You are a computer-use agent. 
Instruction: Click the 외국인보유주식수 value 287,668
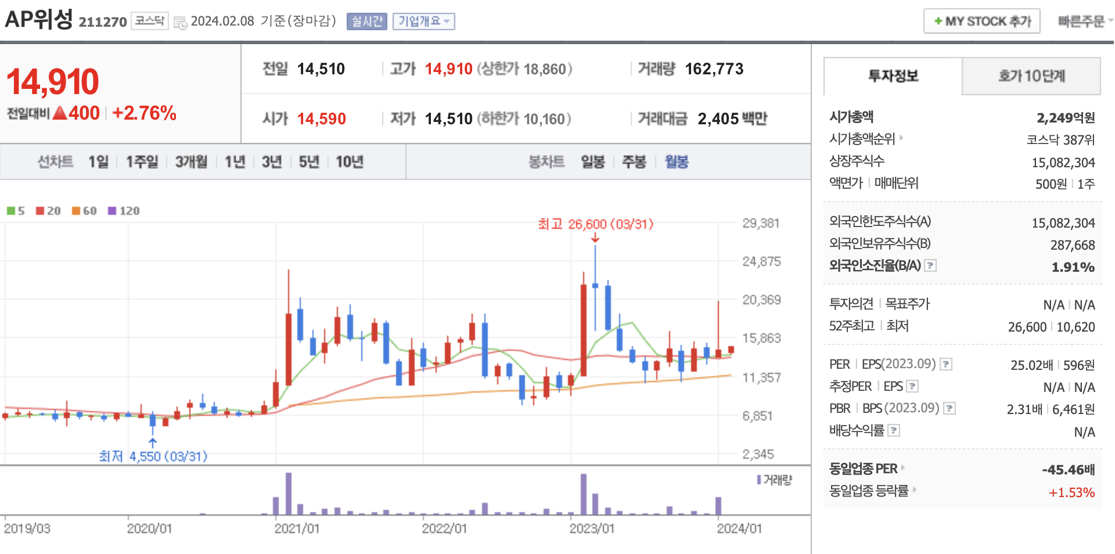click(1073, 245)
